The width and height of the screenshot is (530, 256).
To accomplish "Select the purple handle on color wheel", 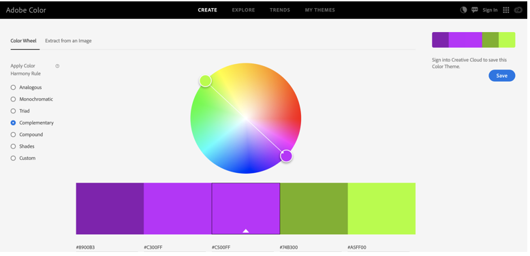I will click(x=286, y=156).
